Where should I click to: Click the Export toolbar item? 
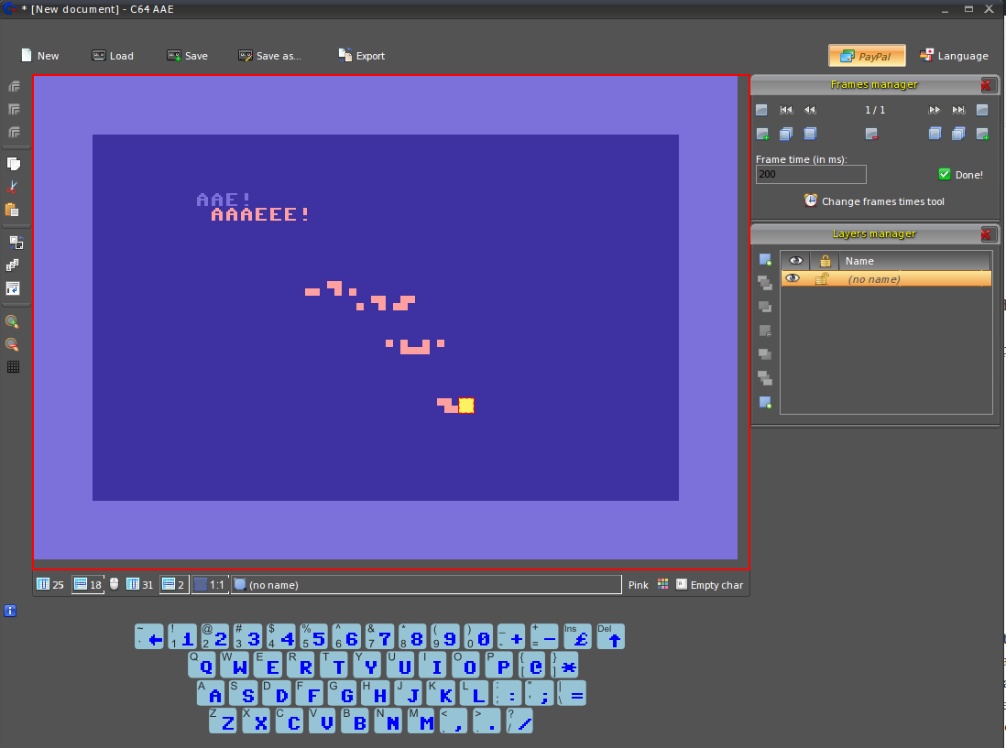pos(361,56)
